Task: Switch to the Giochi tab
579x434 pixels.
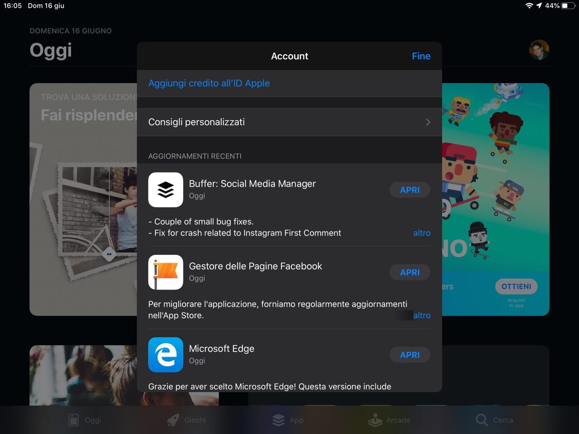Action: pos(186,420)
